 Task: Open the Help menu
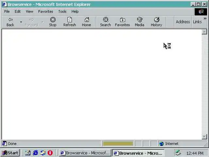[x=75, y=12]
